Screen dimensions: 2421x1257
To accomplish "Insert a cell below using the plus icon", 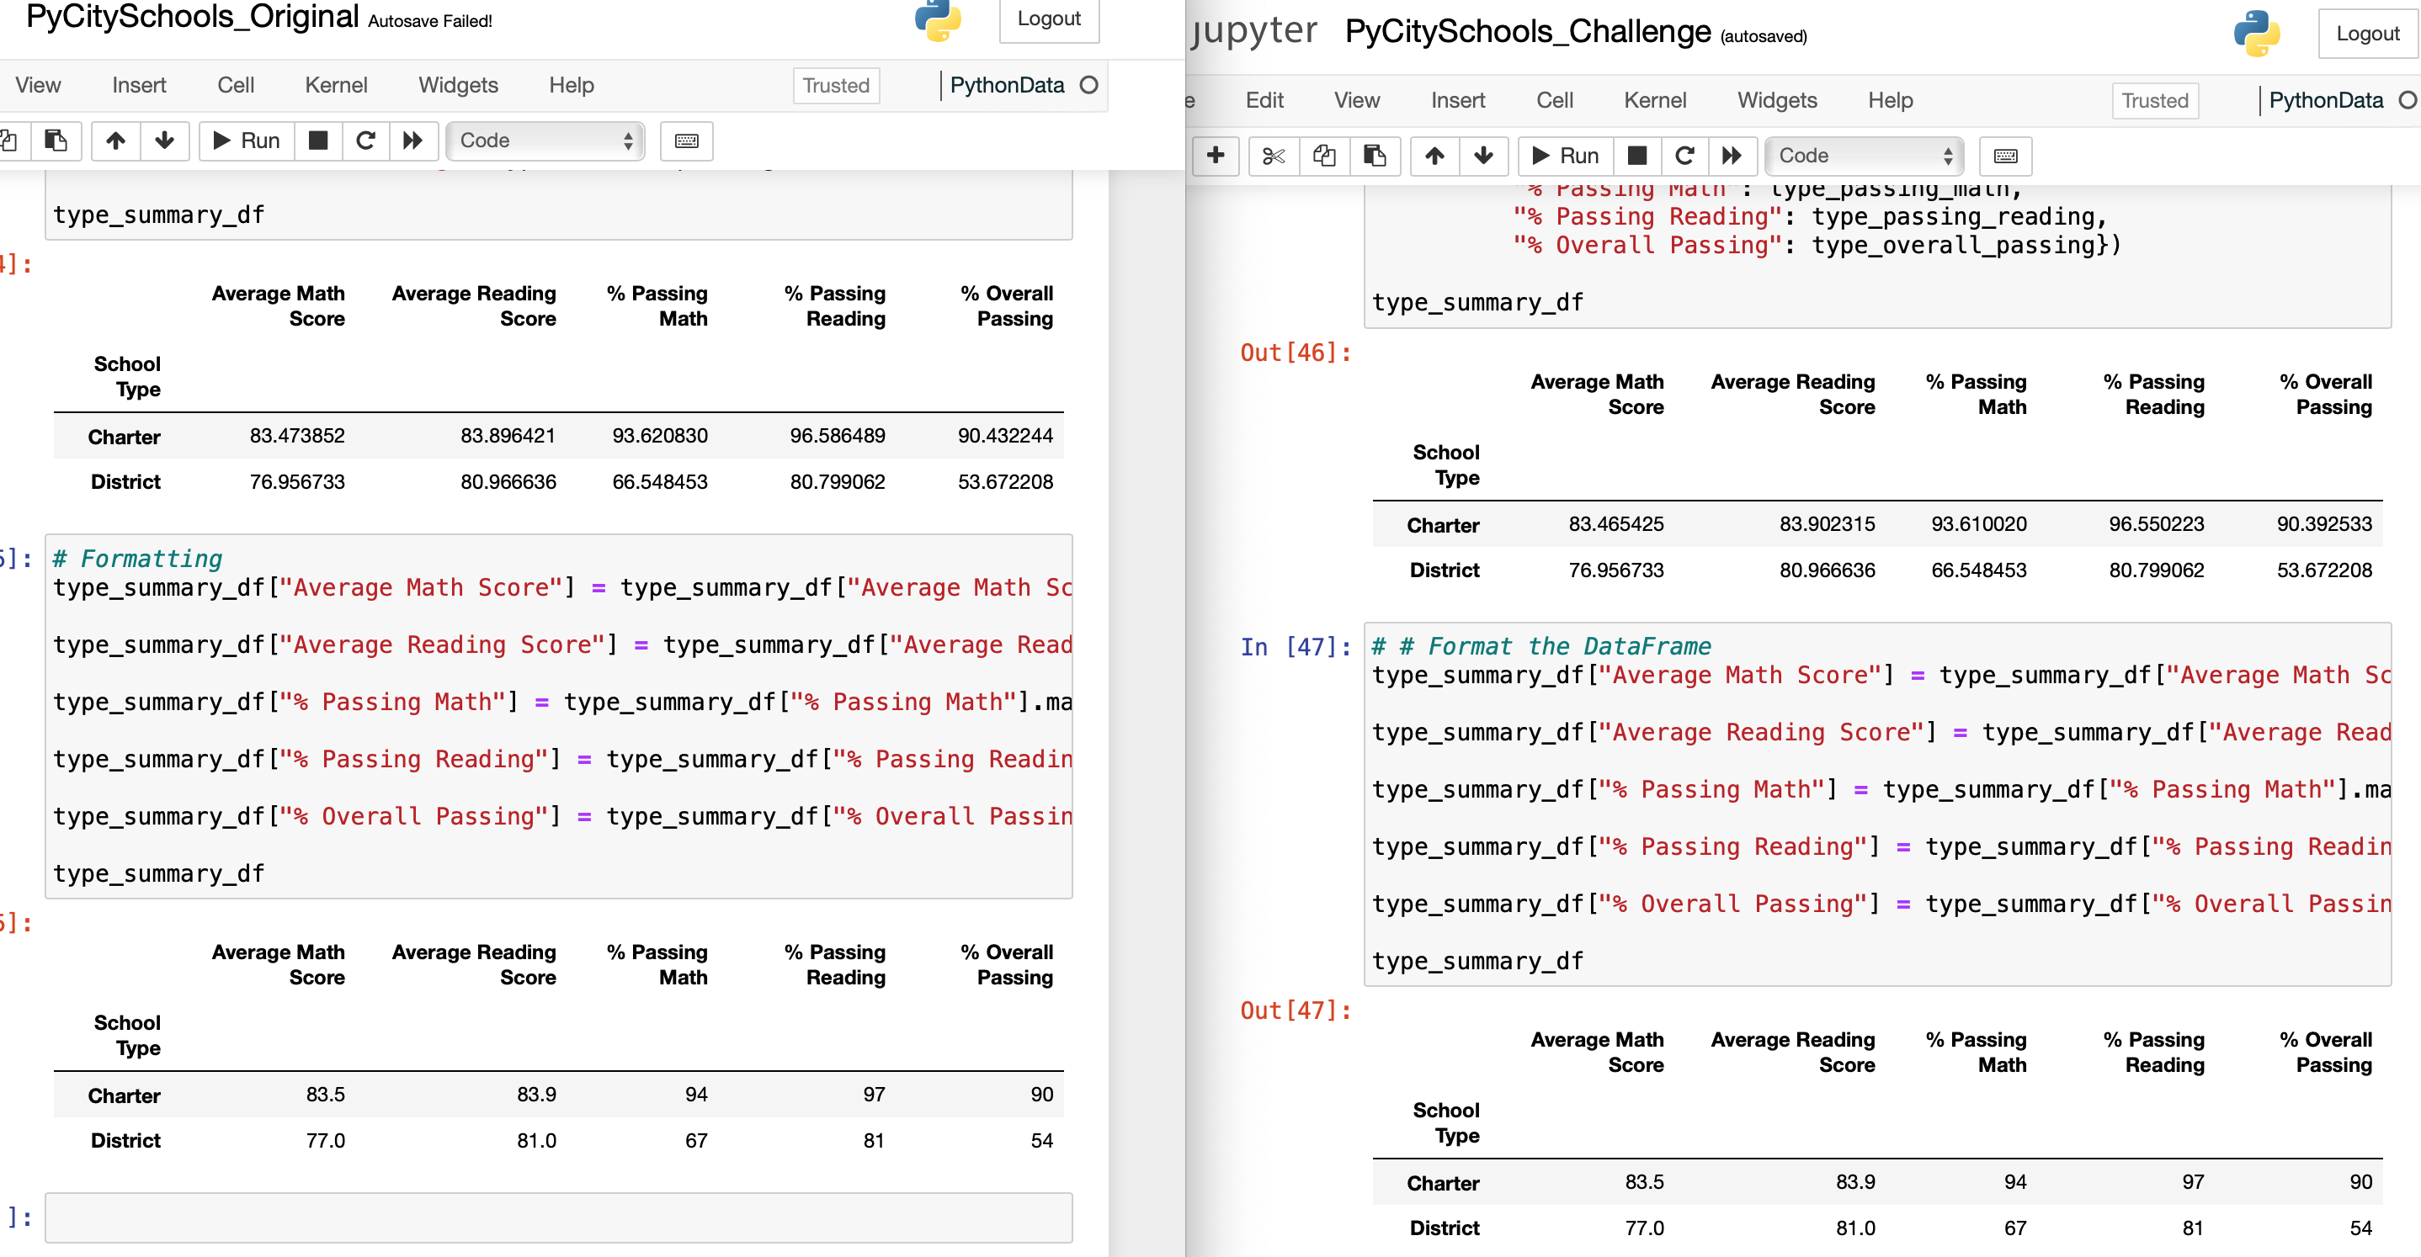I will pos(1216,156).
